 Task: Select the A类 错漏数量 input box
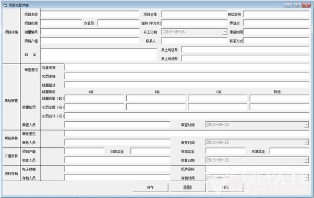point(94,98)
